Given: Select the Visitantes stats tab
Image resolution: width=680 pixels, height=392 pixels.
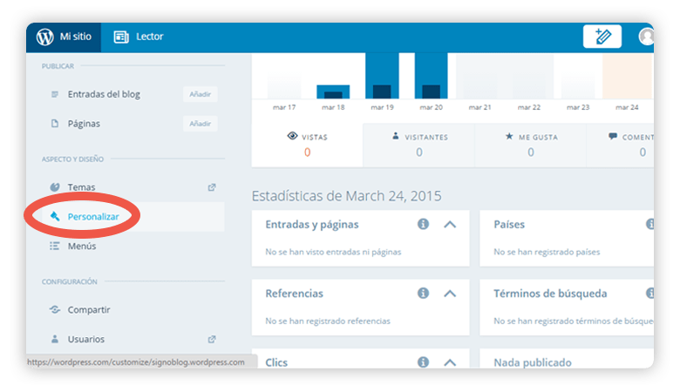Looking at the screenshot, I should coord(419,145).
